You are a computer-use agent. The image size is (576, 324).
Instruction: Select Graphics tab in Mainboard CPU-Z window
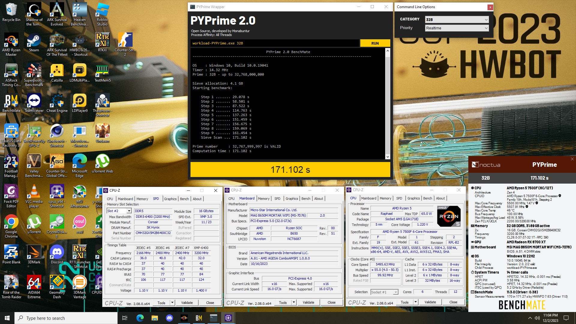click(292, 199)
